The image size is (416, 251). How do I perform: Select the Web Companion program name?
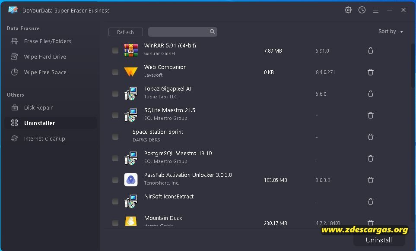click(x=165, y=67)
